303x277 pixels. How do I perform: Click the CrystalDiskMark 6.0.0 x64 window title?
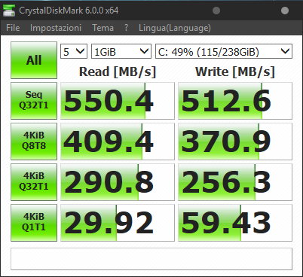click(69, 11)
